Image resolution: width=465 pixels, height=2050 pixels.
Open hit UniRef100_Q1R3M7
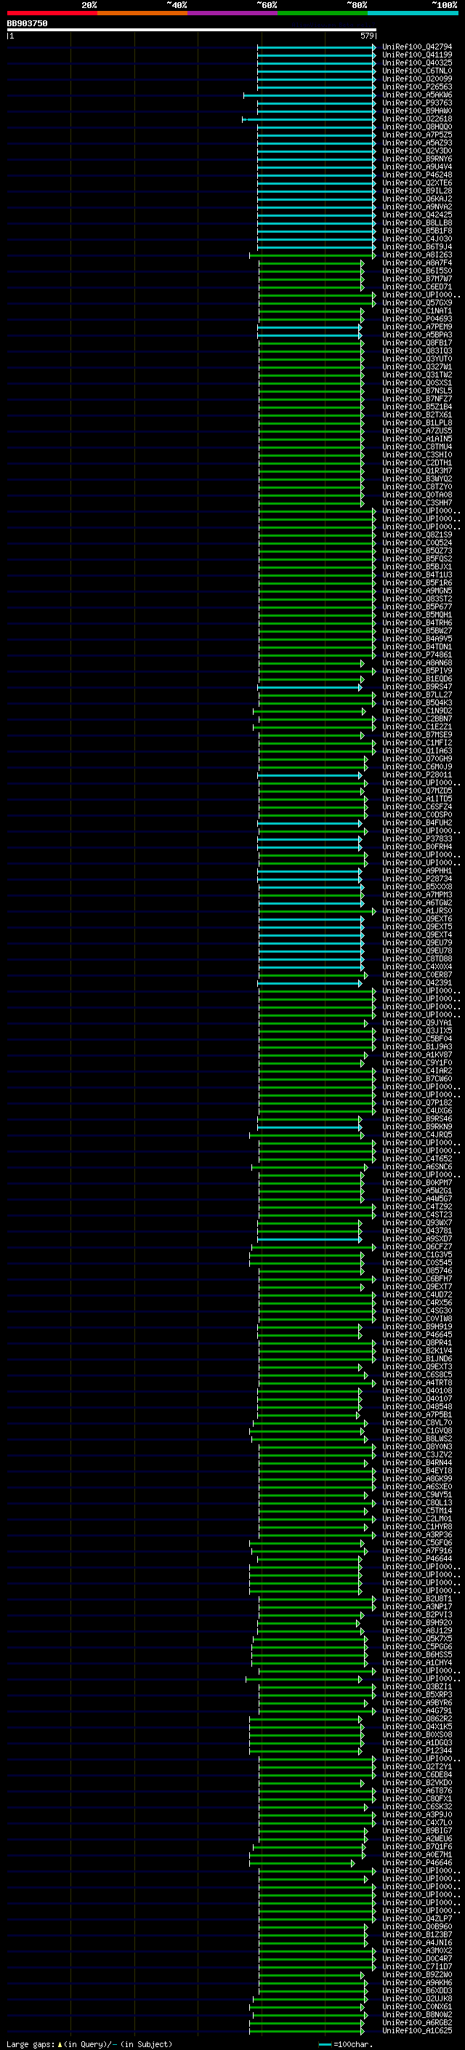[416, 471]
